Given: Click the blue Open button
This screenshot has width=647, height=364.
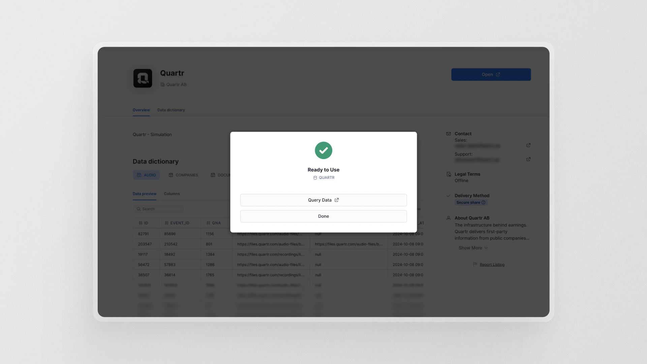Looking at the screenshot, I should point(491,74).
